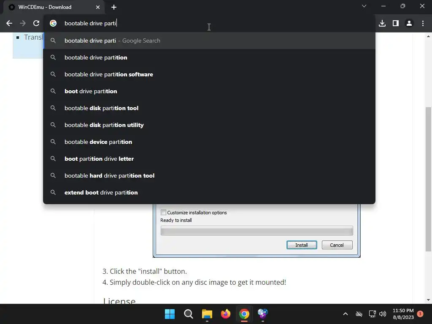Choose suggestion 'bootable disk partition tool'
This screenshot has width=432, height=324.
pos(209,108)
